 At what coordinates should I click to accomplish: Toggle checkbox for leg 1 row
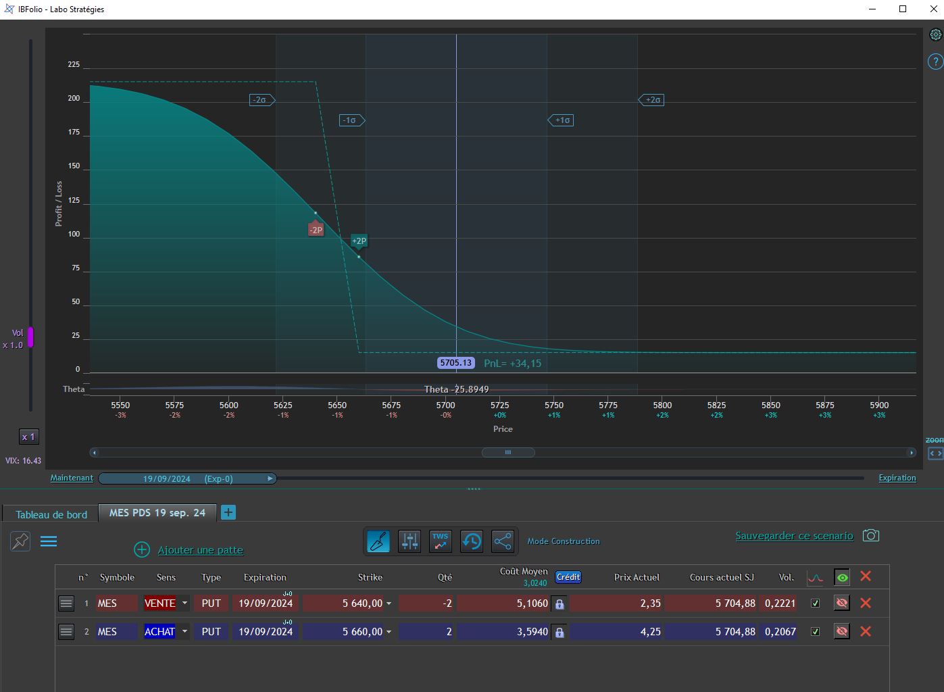pyautogui.click(x=815, y=603)
